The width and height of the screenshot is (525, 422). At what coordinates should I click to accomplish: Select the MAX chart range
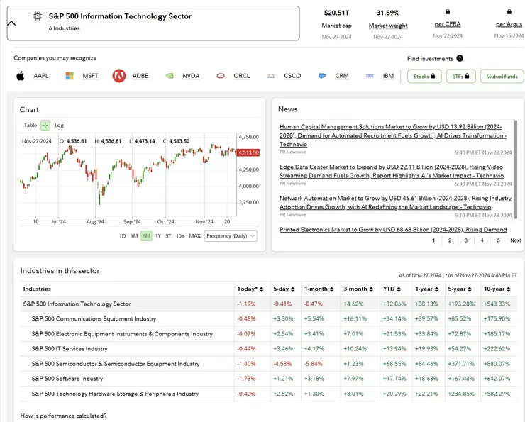(x=195, y=236)
